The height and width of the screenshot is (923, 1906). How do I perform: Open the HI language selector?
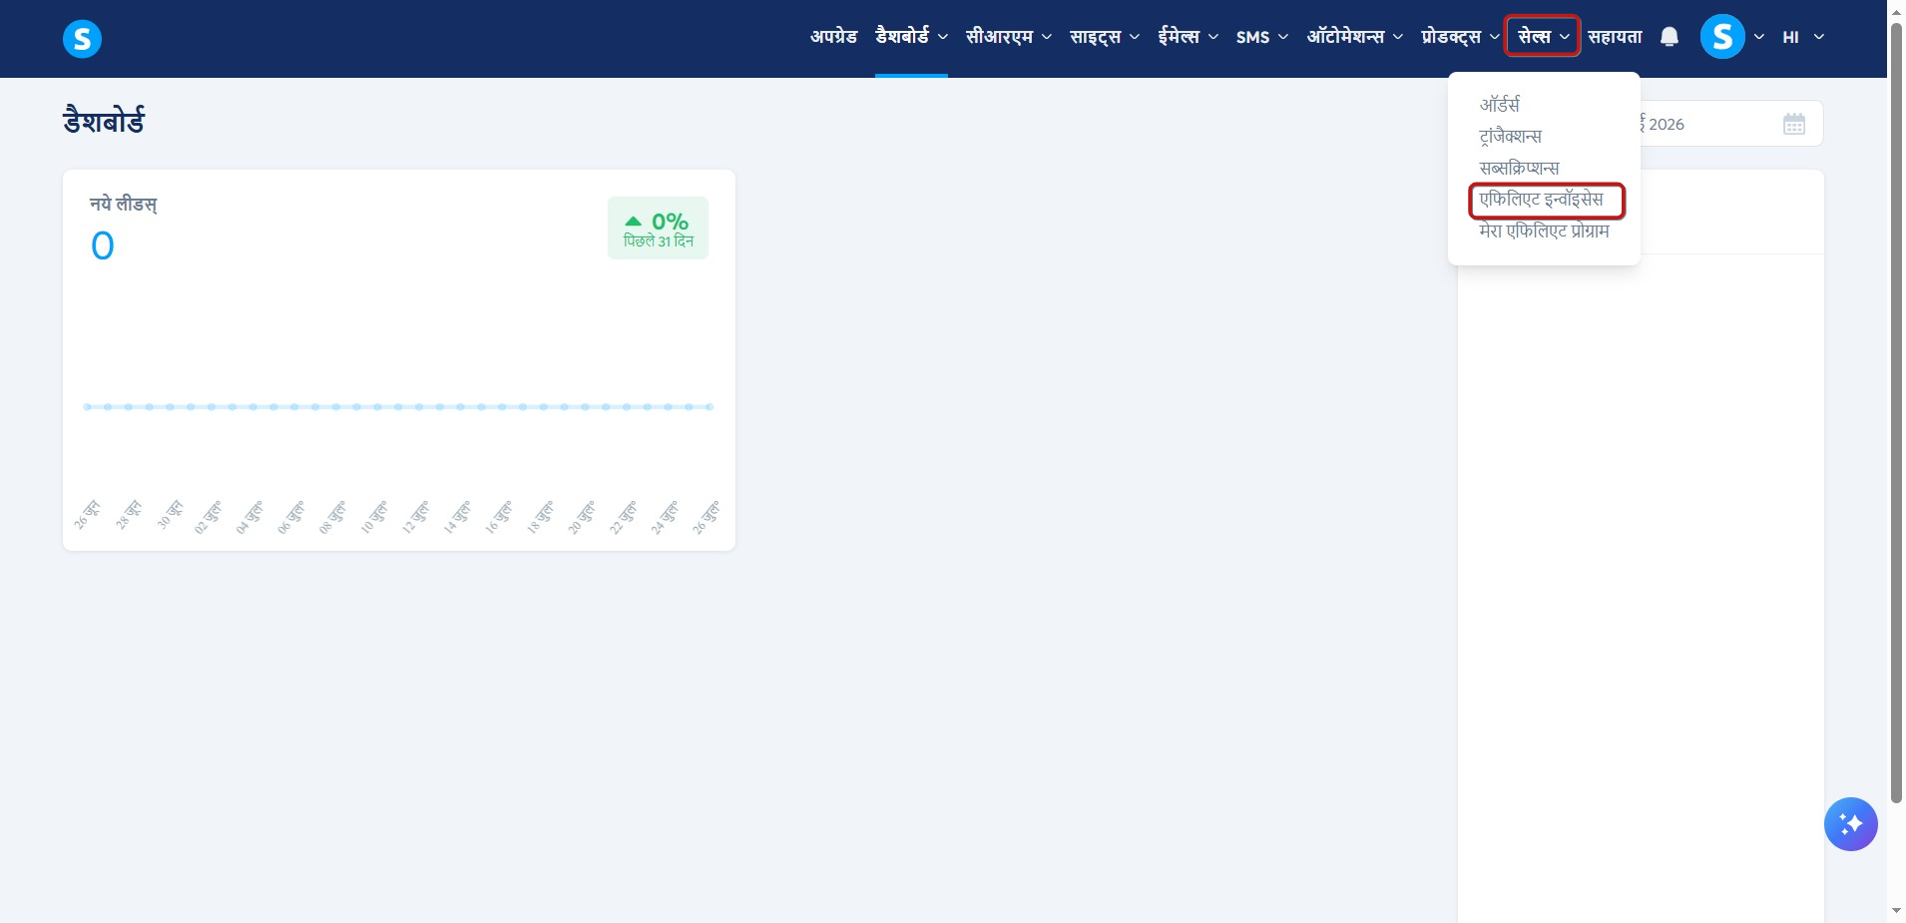pos(1803,37)
